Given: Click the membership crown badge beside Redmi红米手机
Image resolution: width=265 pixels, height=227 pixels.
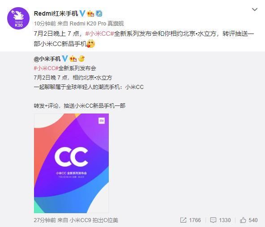Looking at the screenshot, I should point(90,13).
